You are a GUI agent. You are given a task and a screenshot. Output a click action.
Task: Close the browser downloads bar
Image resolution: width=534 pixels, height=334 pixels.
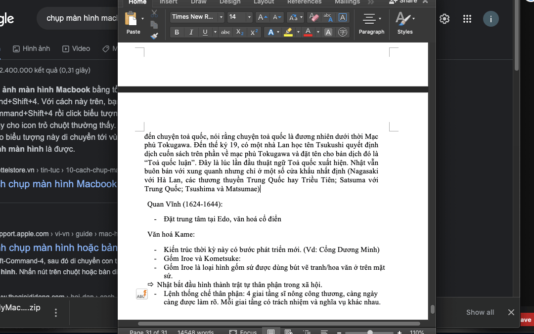click(x=511, y=312)
